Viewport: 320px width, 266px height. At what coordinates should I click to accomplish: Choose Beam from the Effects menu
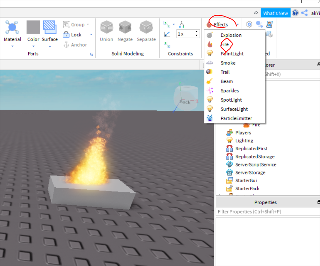pos(234,81)
